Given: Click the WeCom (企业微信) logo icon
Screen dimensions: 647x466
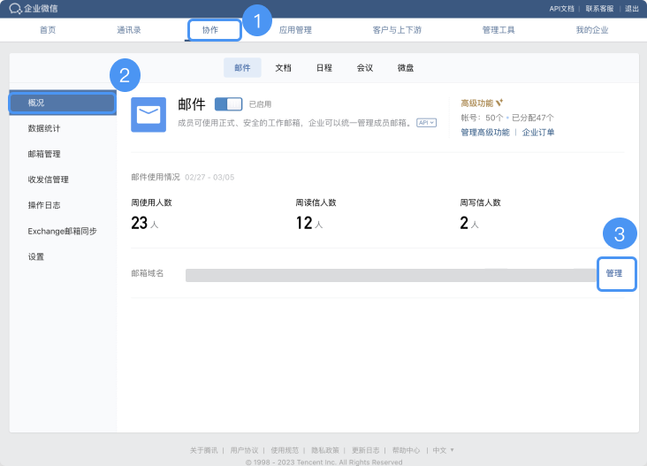Looking at the screenshot, I should pyautogui.click(x=15, y=8).
